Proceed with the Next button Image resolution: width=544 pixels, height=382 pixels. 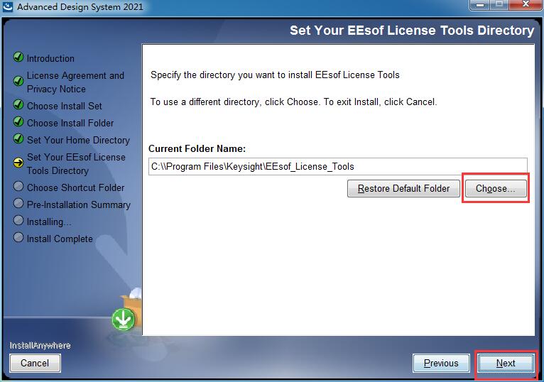click(x=506, y=363)
